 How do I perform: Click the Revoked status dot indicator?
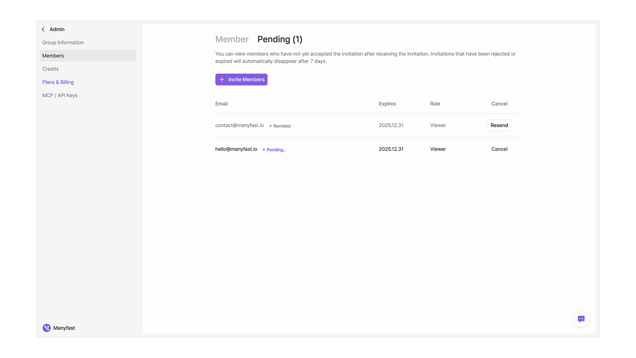(x=270, y=126)
